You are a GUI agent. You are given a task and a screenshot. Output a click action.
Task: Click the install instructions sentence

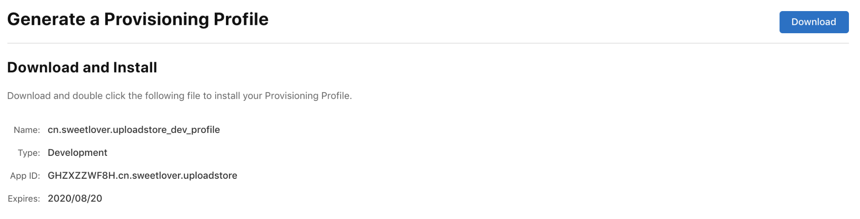[180, 96]
